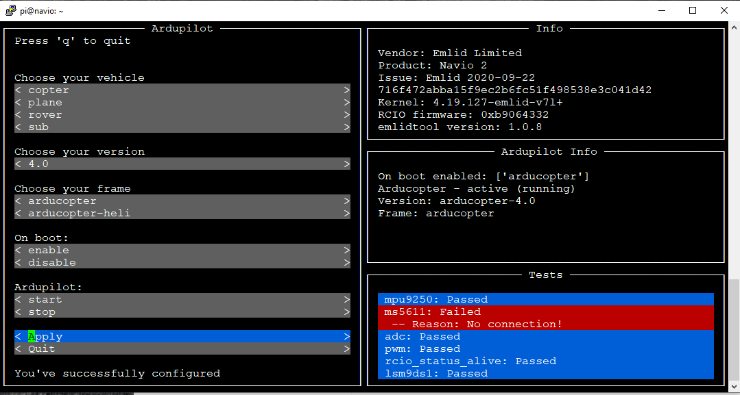Click the 'On boot enabled' status line
740x395 pixels.
(484, 177)
